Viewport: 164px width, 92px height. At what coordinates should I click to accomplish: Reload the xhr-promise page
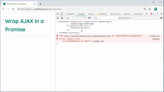point(13,9)
